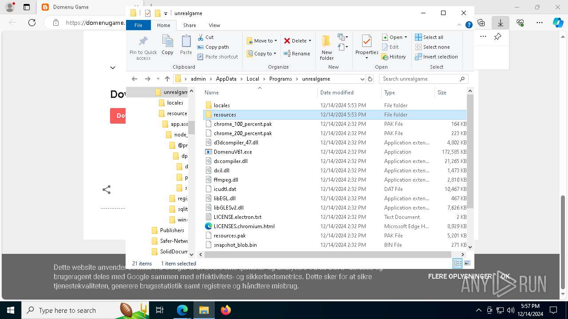Open the Windows Start menu
Screen dimensions: 568x319
11,310
